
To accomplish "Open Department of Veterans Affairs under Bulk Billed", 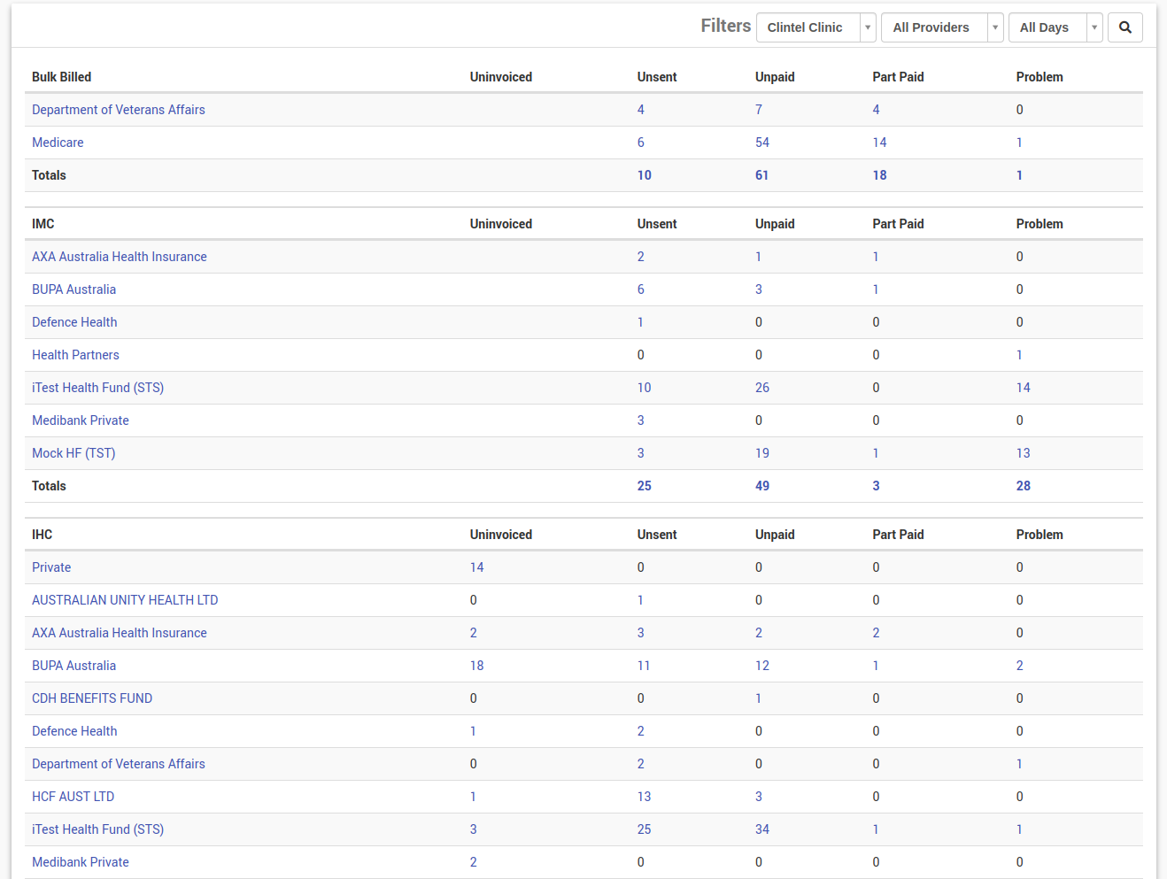I will point(119,110).
